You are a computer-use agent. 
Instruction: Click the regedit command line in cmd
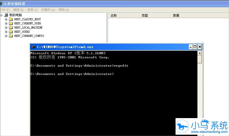tap(79, 66)
